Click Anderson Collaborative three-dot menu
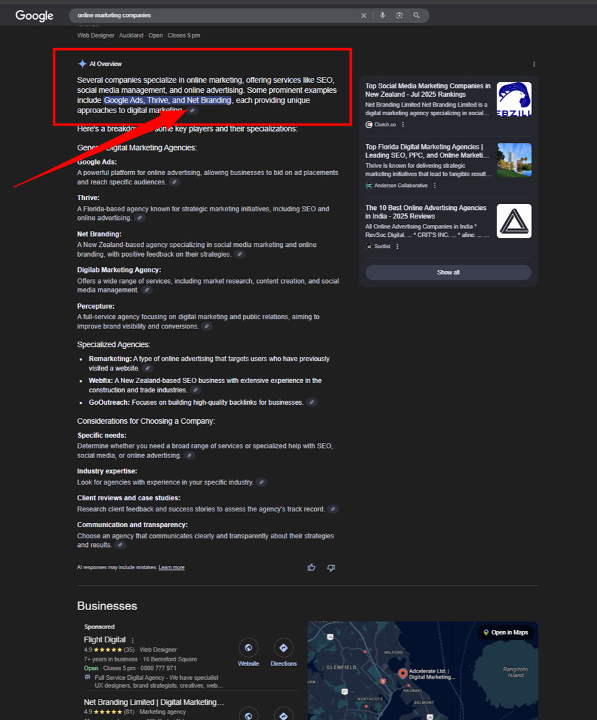597x720 pixels. click(435, 186)
